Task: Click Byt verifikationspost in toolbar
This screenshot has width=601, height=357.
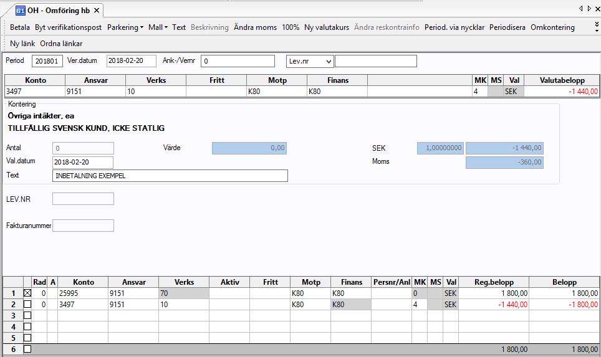Action: 68,27
